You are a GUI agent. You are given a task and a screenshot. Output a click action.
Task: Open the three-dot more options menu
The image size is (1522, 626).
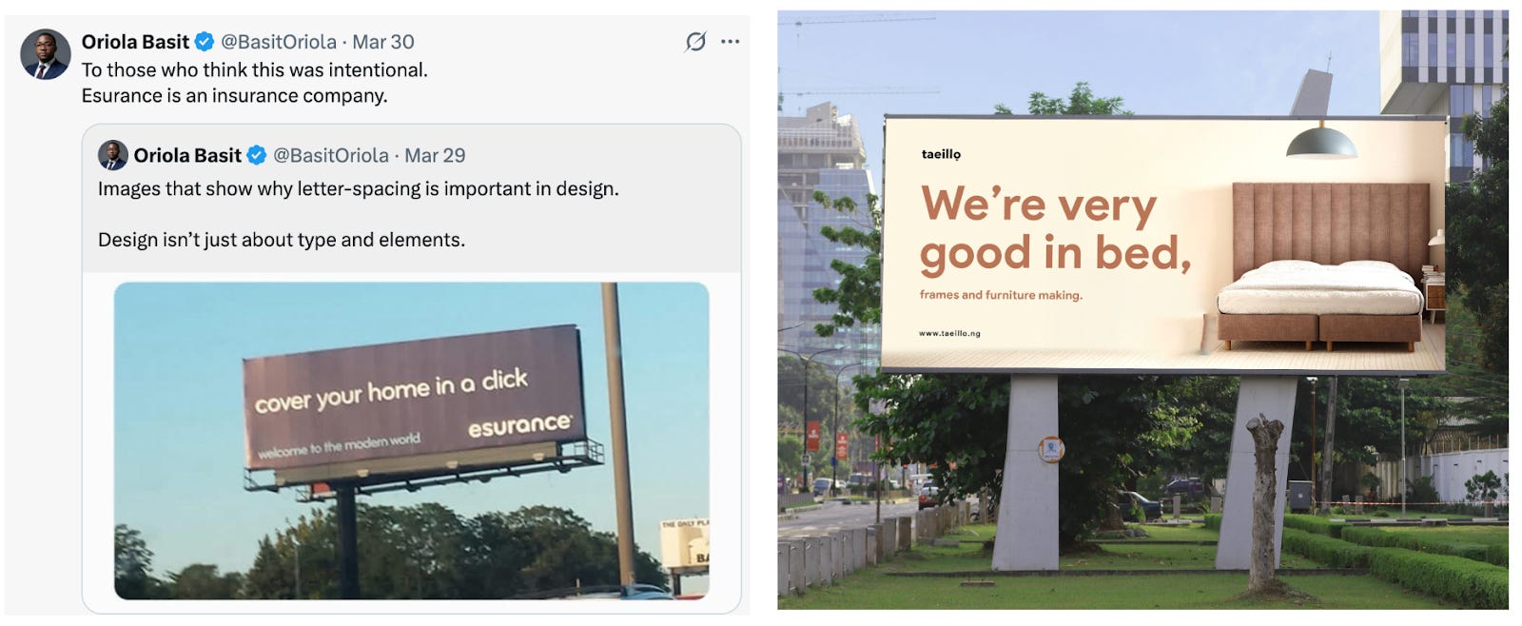point(730,42)
